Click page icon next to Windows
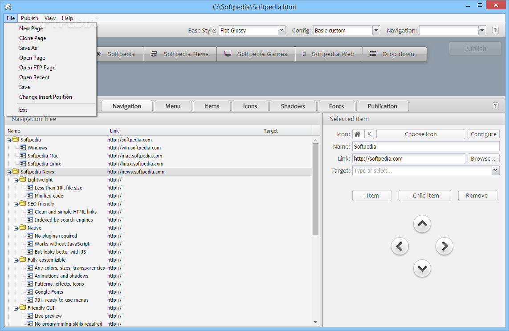This screenshot has width=509, height=331. point(23,148)
